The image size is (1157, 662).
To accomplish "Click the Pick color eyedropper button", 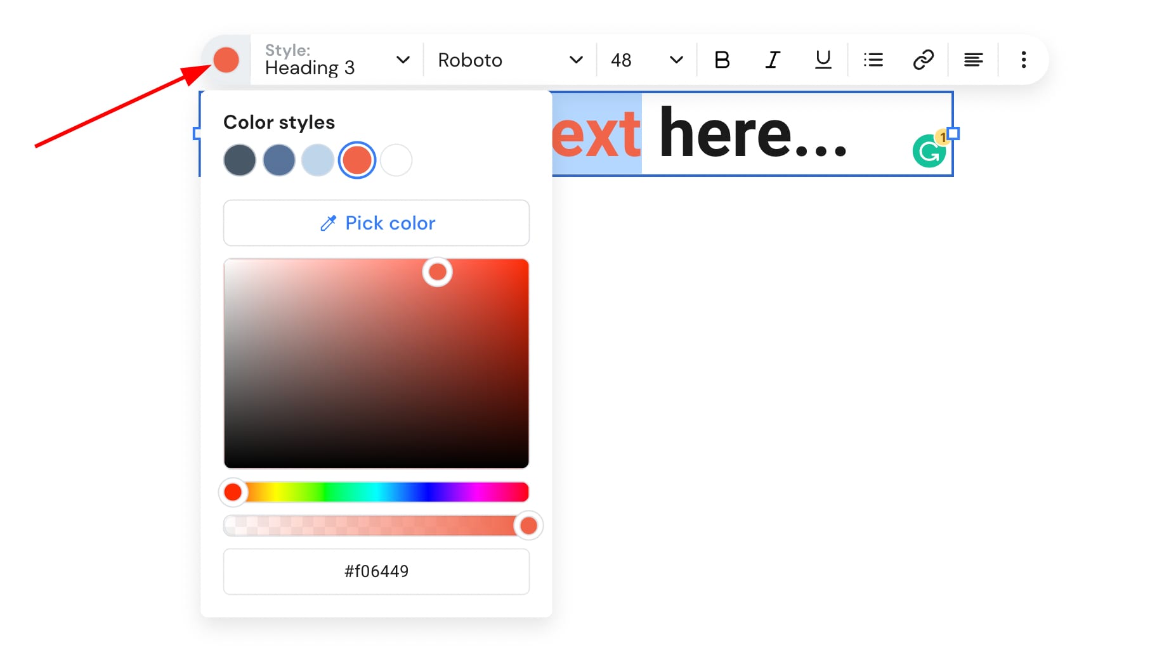I will click(x=376, y=223).
